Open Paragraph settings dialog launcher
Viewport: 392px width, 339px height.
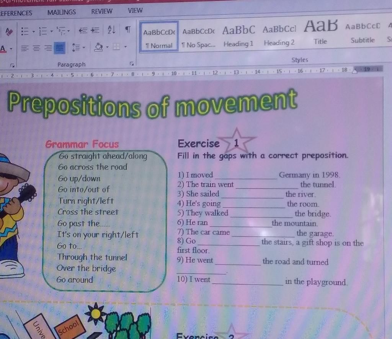point(132,64)
